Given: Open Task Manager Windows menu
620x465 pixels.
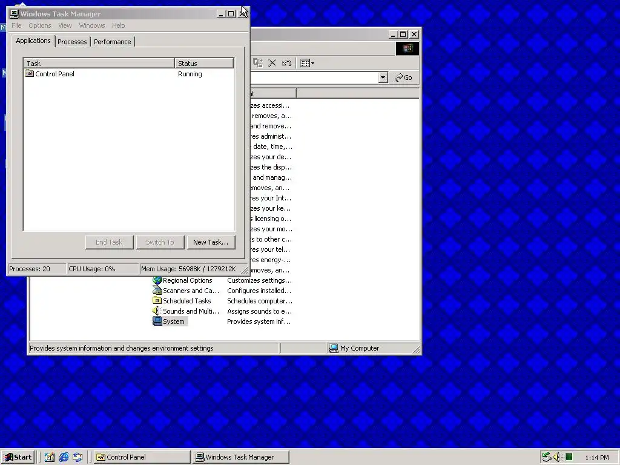Looking at the screenshot, I should [92, 25].
